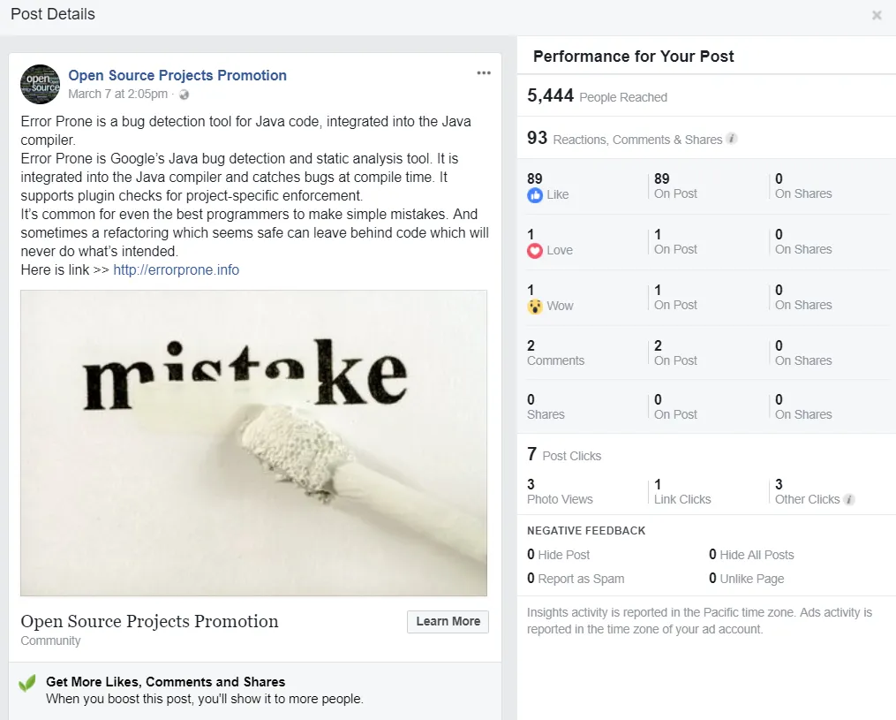The height and width of the screenshot is (720, 896).
Task: Click the March 7 at 2:05pm timestamp
Action: pyautogui.click(x=117, y=95)
